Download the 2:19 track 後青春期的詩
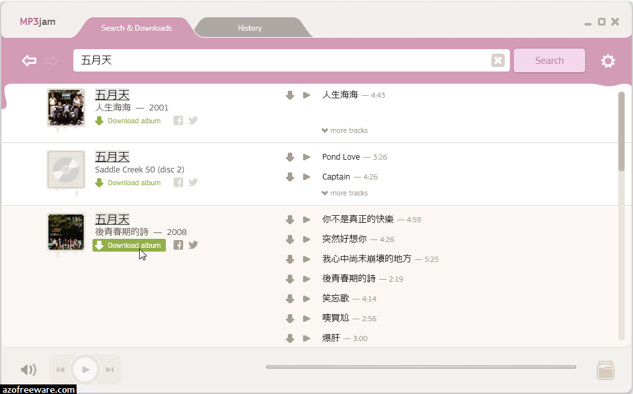This screenshot has width=633, height=394. point(290,279)
